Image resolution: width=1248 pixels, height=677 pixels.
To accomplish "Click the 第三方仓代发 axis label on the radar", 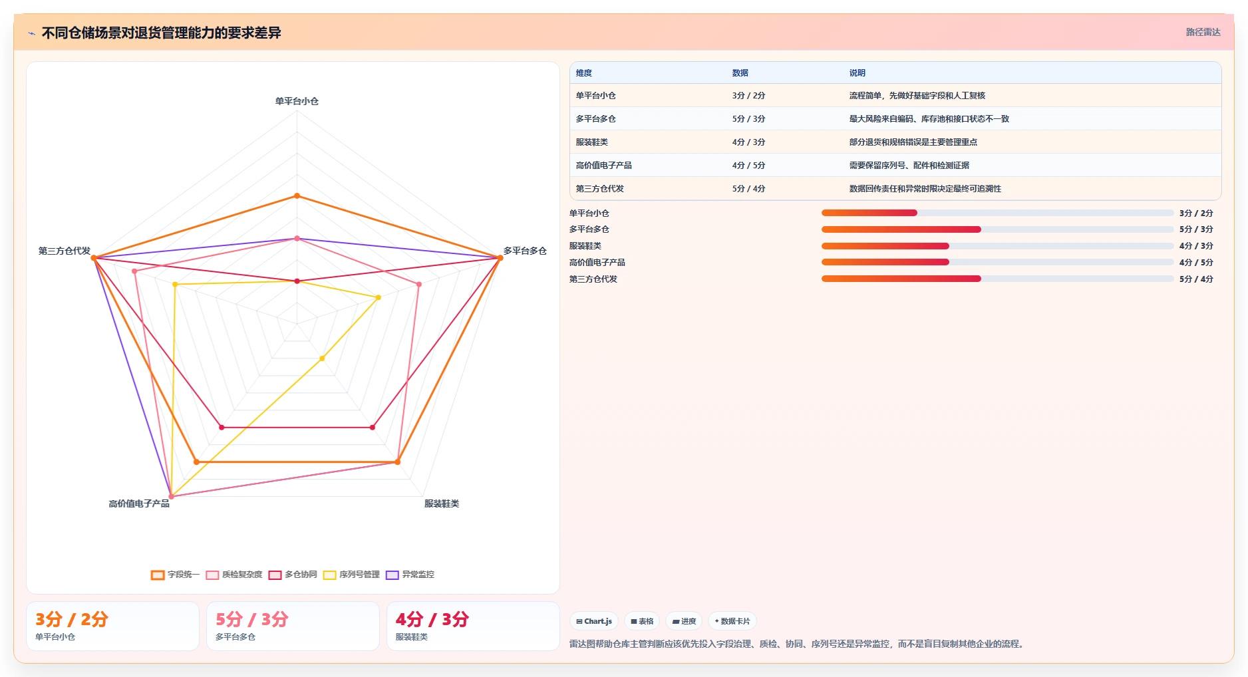I will (65, 251).
